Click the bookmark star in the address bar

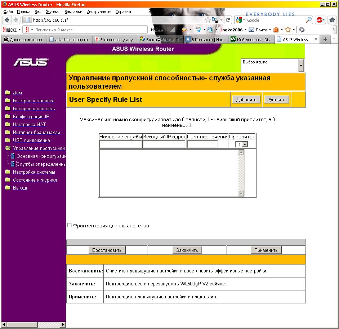(x=208, y=20)
